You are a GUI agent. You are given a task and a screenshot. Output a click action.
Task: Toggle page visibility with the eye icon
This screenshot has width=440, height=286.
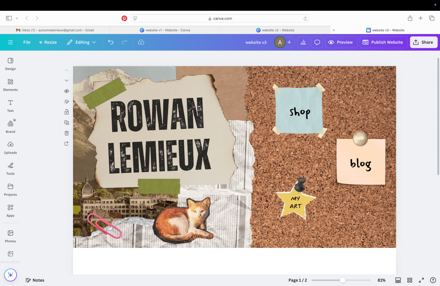67,91
